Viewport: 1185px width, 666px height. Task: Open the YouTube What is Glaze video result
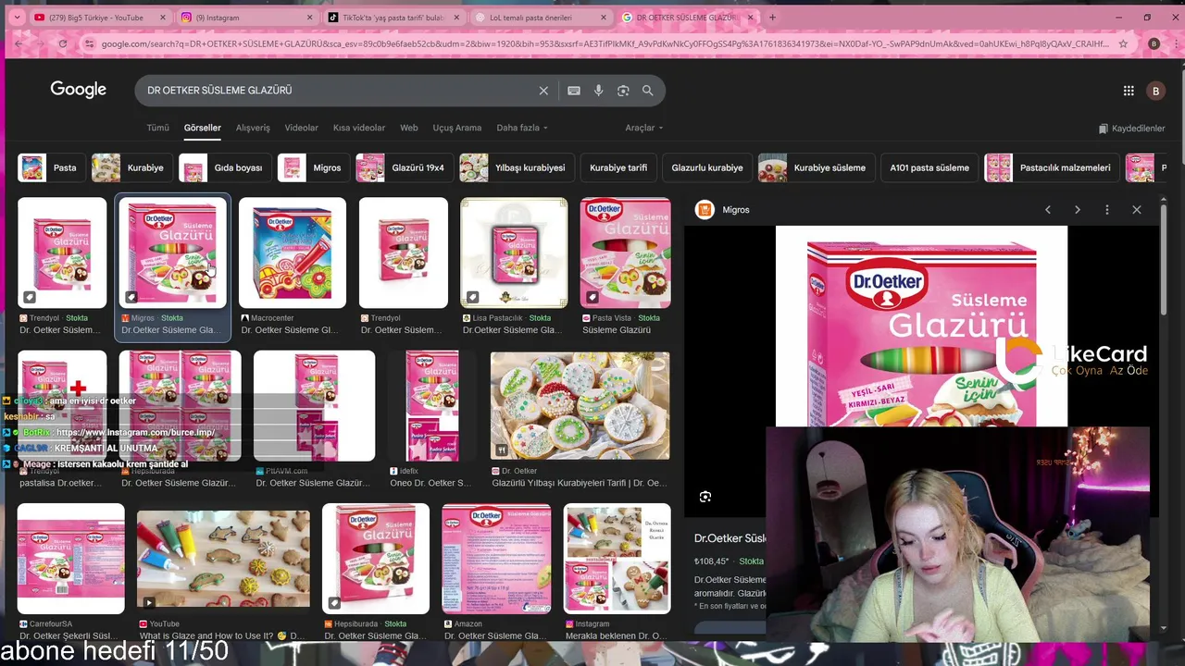point(223,559)
